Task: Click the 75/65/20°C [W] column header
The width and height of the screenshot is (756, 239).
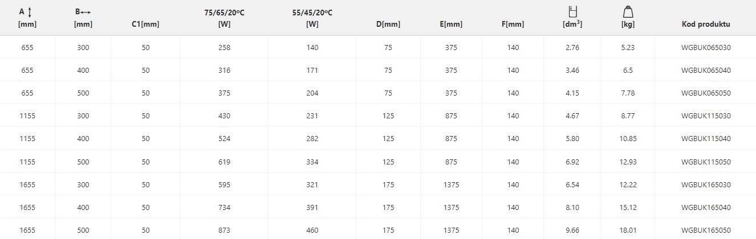Action: tap(224, 18)
